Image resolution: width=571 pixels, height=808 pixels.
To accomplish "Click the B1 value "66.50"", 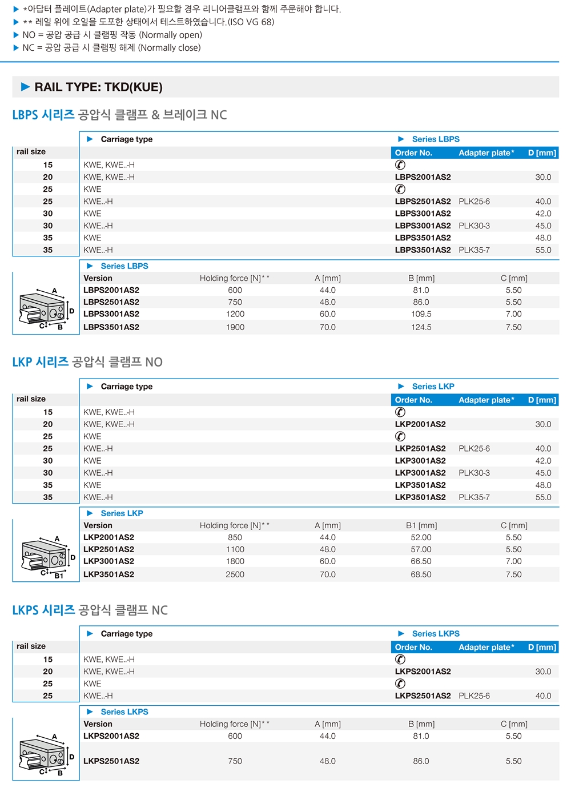I will click(x=421, y=561).
